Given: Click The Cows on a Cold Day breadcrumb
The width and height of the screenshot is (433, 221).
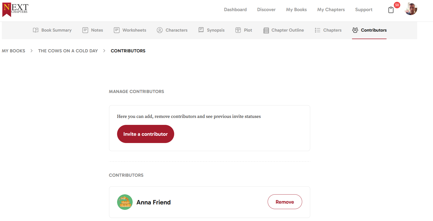Looking at the screenshot, I should [68, 51].
